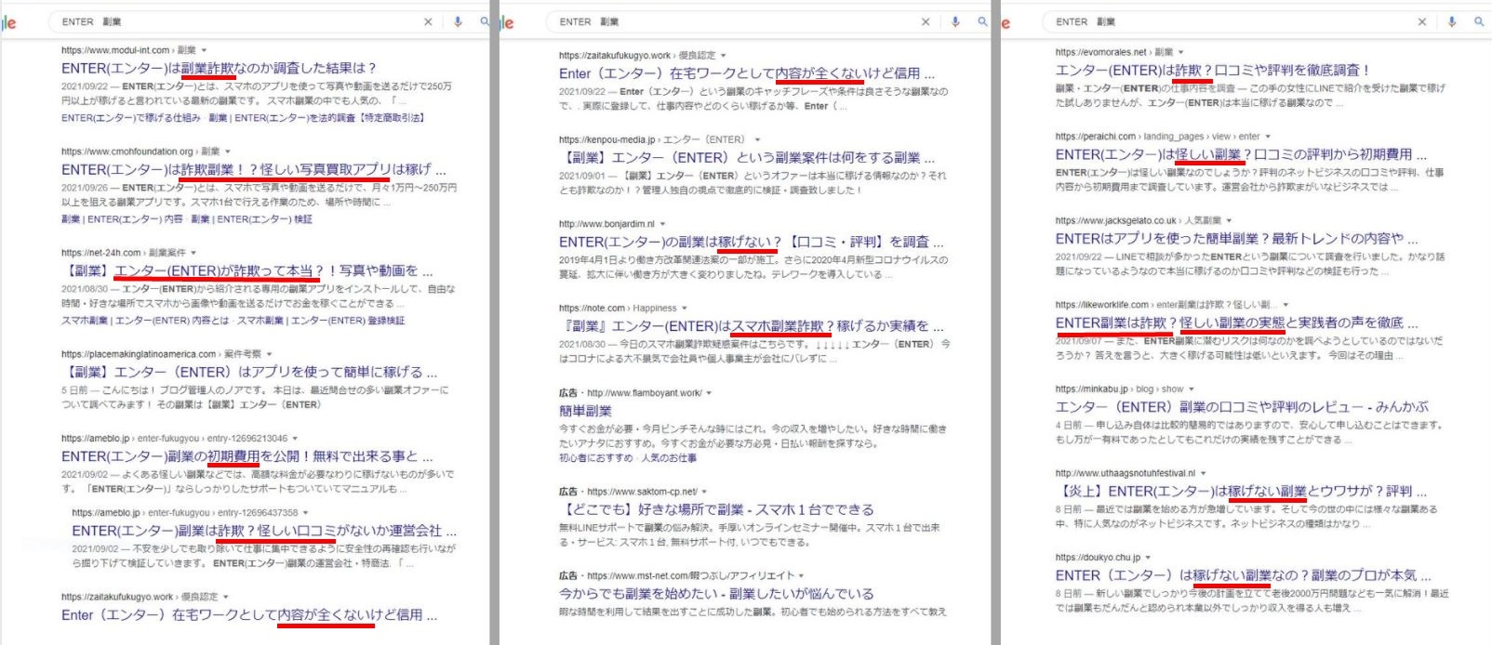Expand the arrow next to cmohfoundation.org URL
Screen dimensions: 1492x645
pyautogui.click(x=227, y=151)
